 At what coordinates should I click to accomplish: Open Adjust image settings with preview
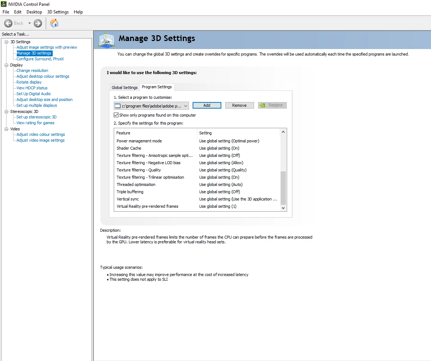47,47
